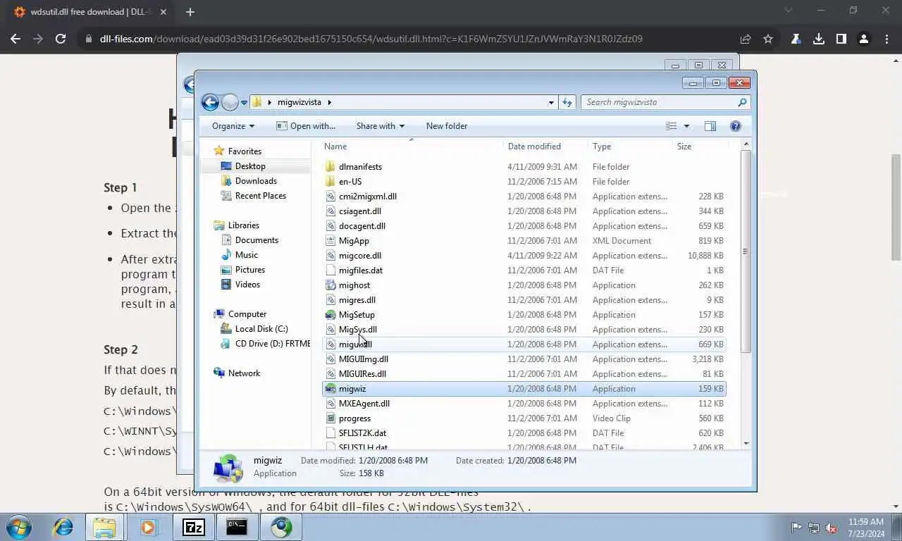Open the address bar history dropdown

click(x=551, y=102)
